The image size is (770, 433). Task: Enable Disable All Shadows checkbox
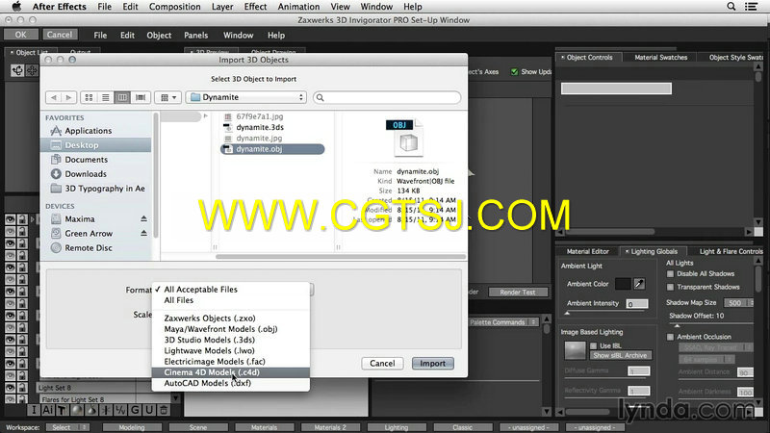[x=670, y=273]
